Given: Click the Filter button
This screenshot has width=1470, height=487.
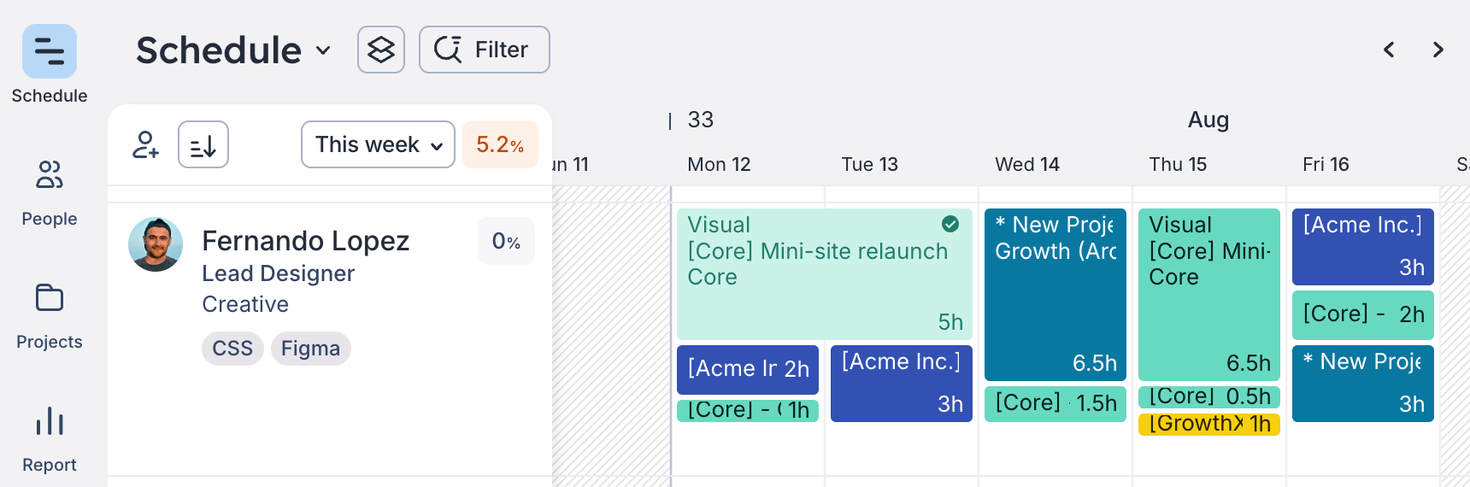Looking at the screenshot, I should 485,50.
